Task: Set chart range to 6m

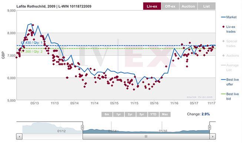Action: coord(107,114)
